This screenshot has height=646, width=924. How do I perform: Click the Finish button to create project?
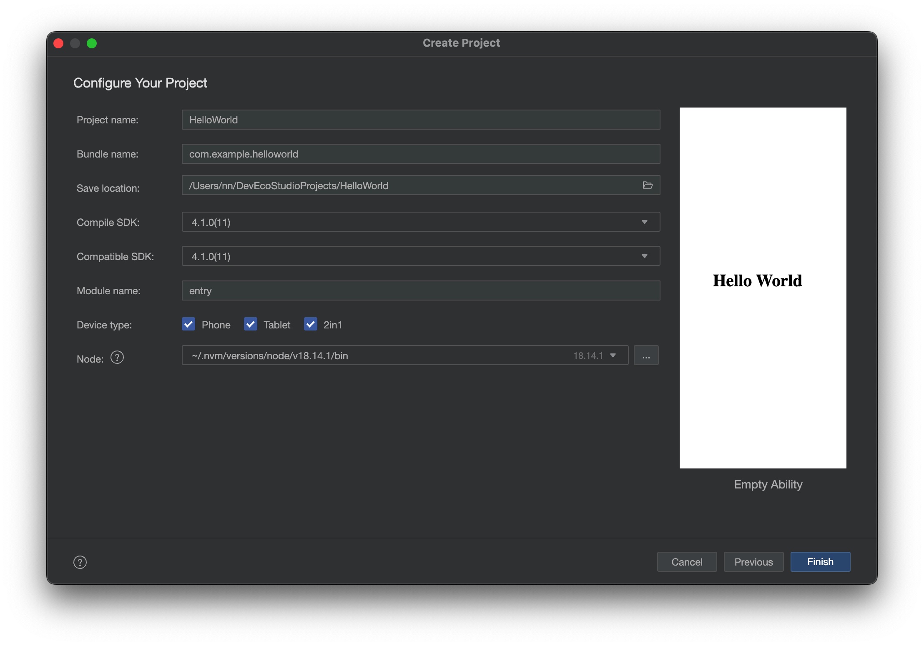tap(819, 561)
